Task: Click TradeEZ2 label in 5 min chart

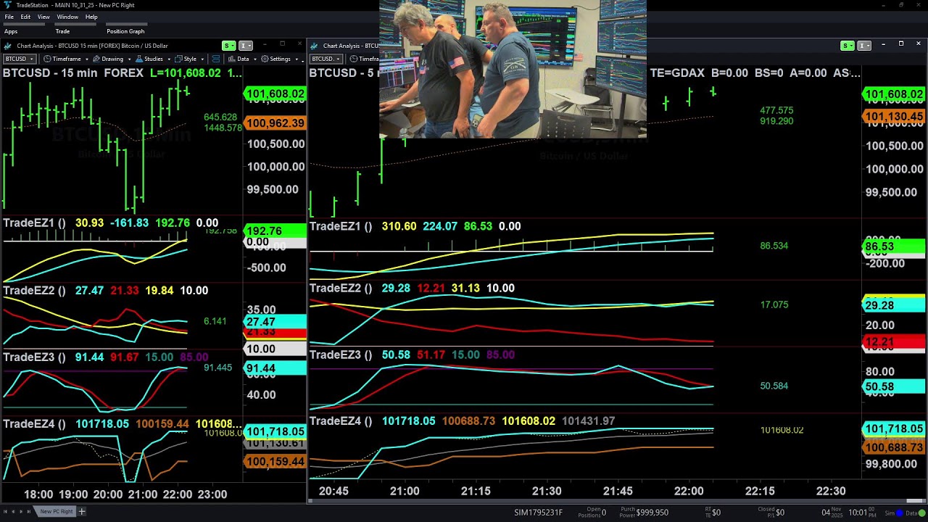Action: pyautogui.click(x=341, y=289)
